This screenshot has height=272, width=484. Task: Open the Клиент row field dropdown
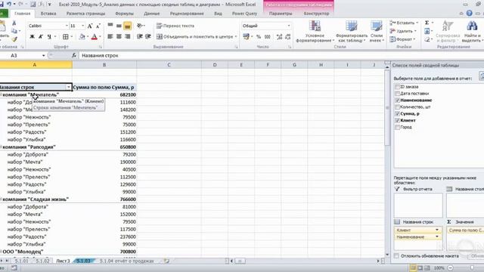[x=437, y=230]
